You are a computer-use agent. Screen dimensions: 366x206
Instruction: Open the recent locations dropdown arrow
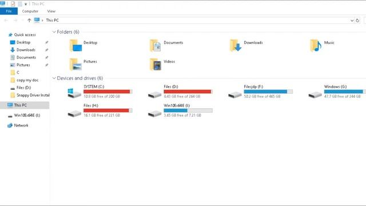click(23, 21)
